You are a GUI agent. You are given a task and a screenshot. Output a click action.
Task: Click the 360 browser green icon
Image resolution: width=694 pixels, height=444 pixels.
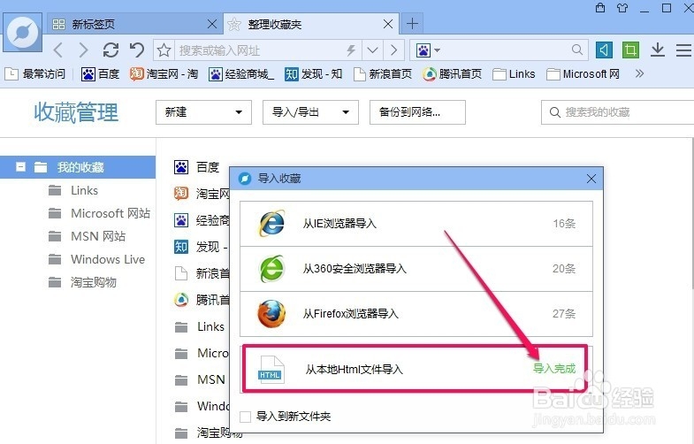(271, 268)
